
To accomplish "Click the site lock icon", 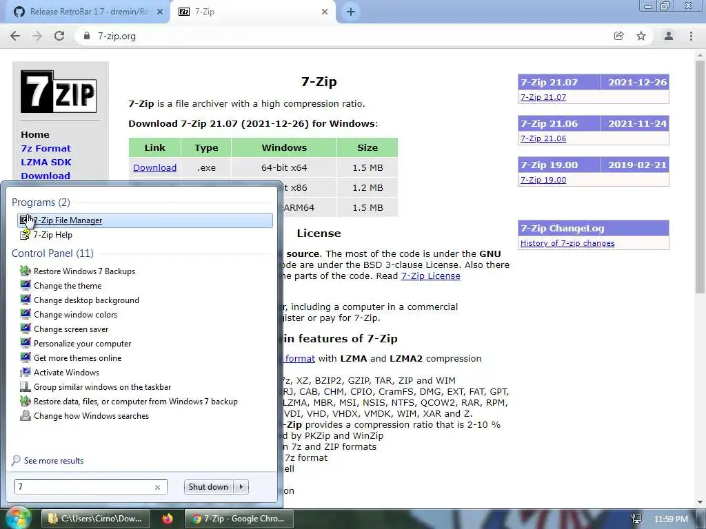I will 87,36.
